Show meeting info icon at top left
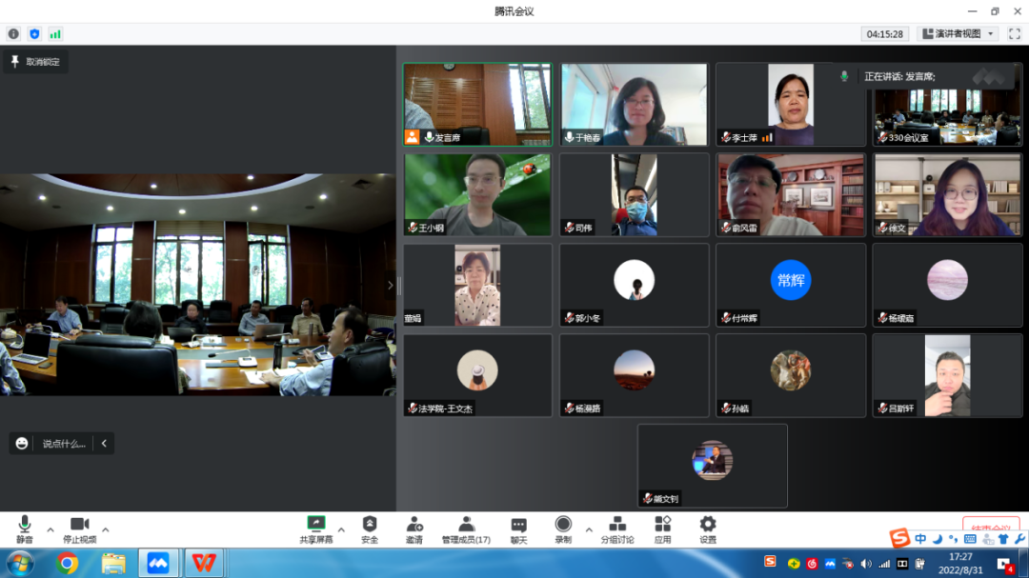The height and width of the screenshot is (578, 1029). pos(13,33)
